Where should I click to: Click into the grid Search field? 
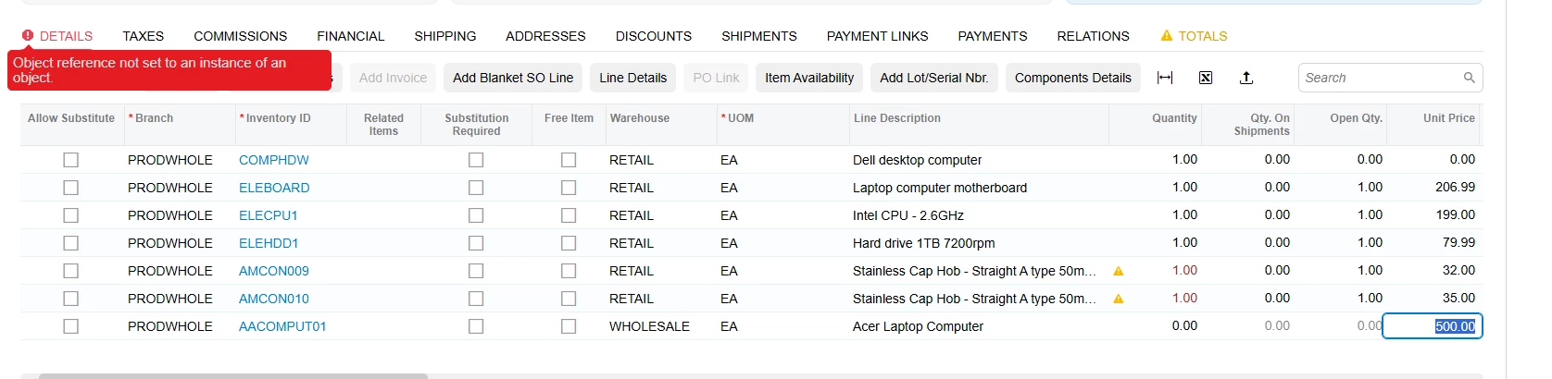[x=1380, y=78]
